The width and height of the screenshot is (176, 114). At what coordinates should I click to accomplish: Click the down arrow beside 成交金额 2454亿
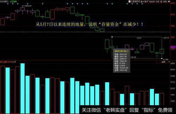15,62
